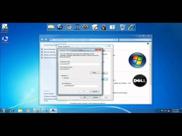This screenshot has height=136, width=182.
Task: Click the Forward arrow in Control Panel window
Action: [x=46, y=40]
